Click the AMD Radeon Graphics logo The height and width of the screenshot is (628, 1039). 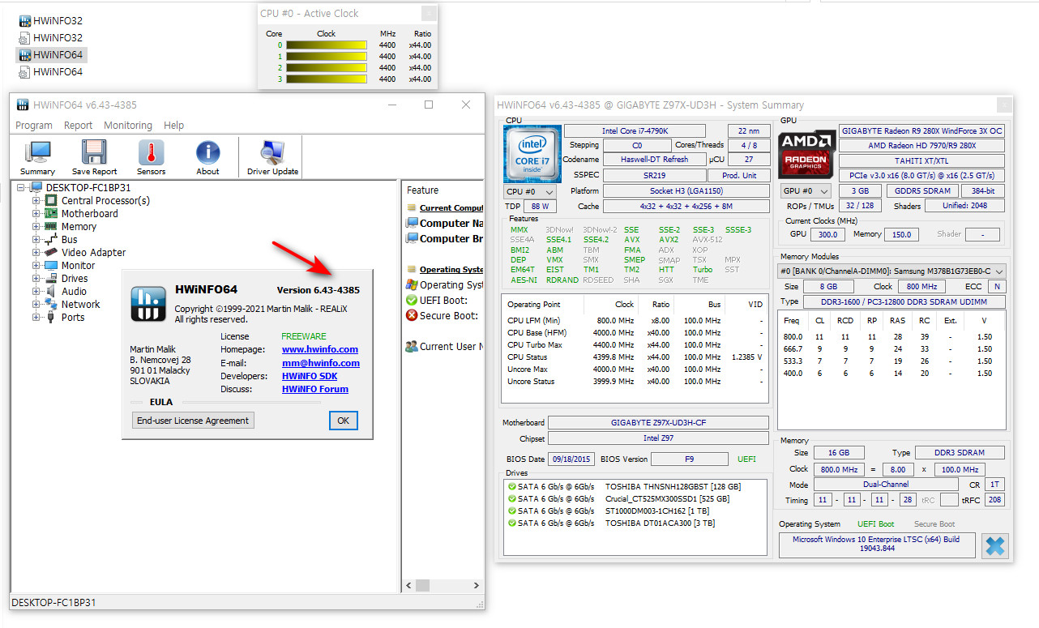tap(807, 154)
